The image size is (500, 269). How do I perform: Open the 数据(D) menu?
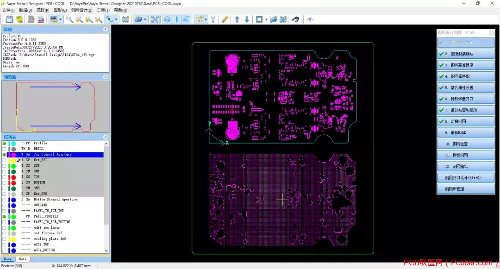(25, 10)
